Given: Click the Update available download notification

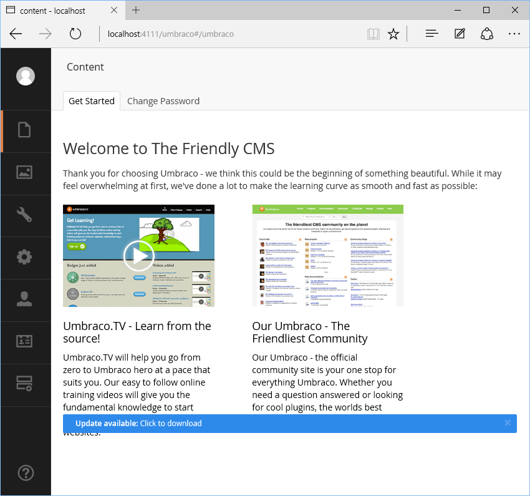Looking at the screenshot, I should 138,423.
